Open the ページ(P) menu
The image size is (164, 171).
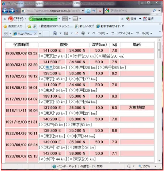point(100,33)
